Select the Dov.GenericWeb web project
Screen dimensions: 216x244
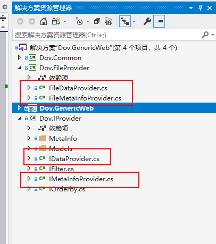coord(67,108)
